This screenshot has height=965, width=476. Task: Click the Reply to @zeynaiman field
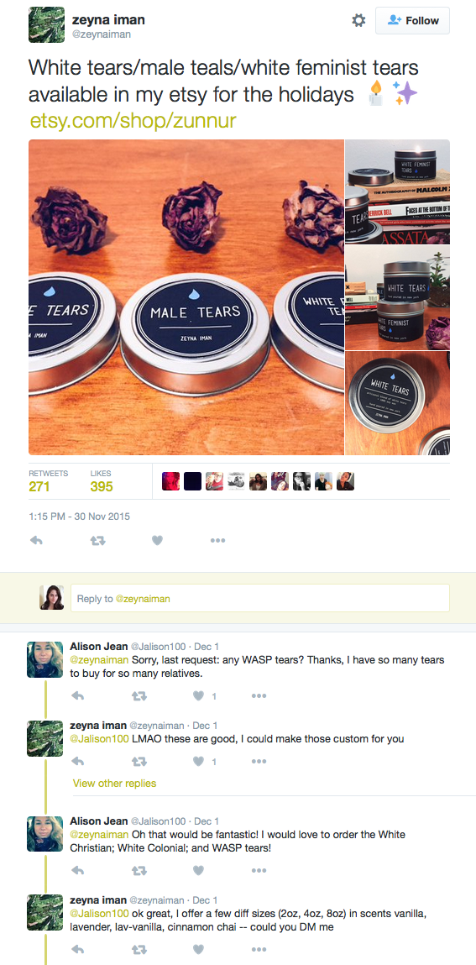(x=260, y=598)
